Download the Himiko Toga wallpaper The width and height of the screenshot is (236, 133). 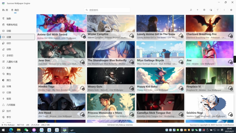pyautogui.click(x=82, y=88)
